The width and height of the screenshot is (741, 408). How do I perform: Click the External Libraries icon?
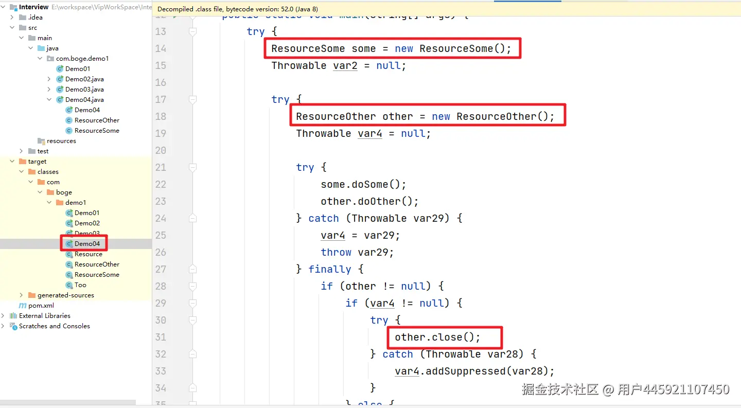pos(13,316)
